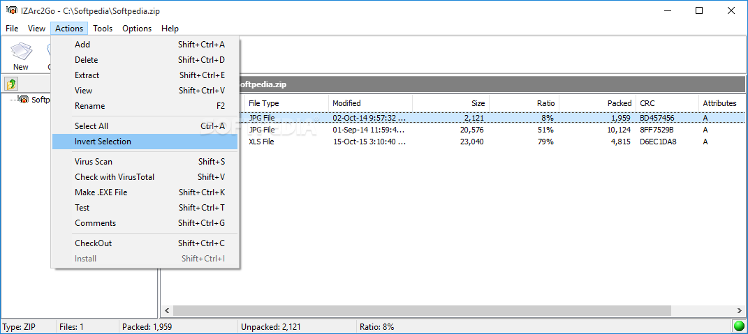Choose Check with VirusTotal entry

coord(145,177)
